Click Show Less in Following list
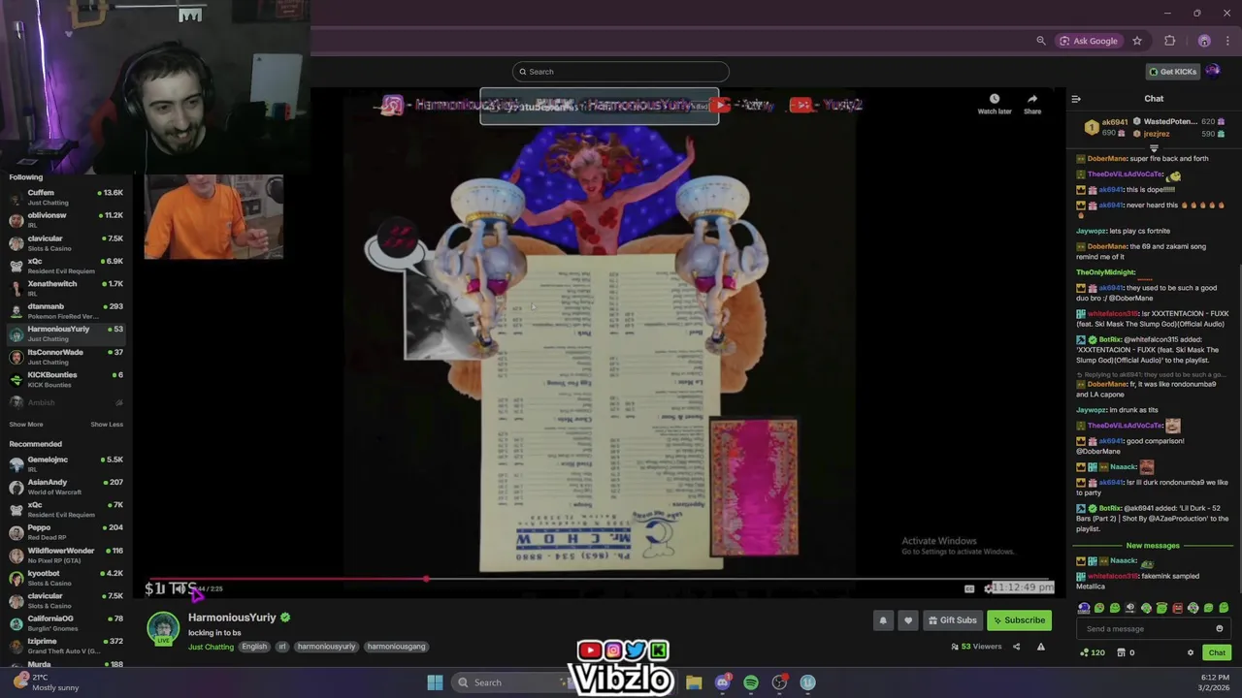The width and height of the screenshot is (1242, 698). pyautogui.click(x=107, y=424)
